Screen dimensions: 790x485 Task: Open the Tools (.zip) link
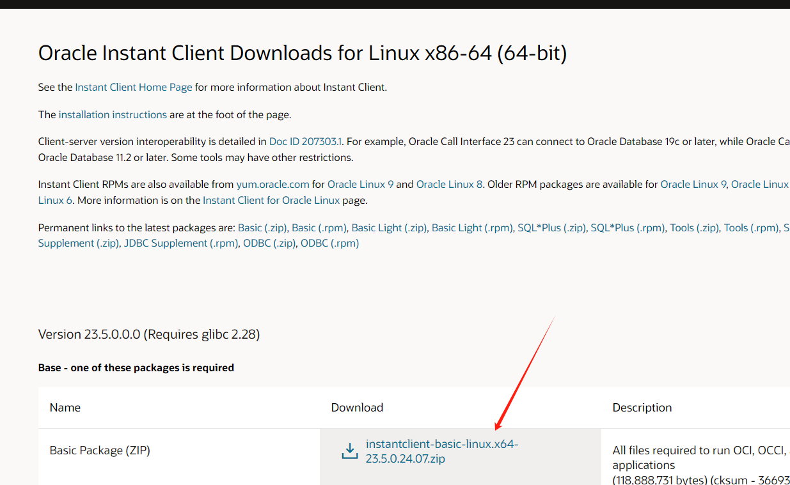(694, 227)
